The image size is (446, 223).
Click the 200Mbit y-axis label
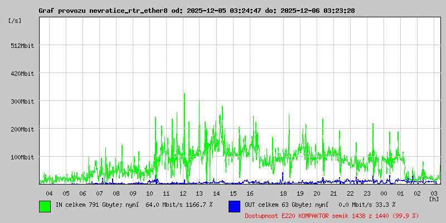pyautogui.click(x=22, y=129)
